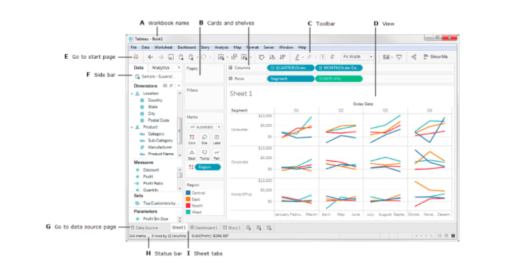Click the Undo back arrow in toolbar

tap(151, 57)
